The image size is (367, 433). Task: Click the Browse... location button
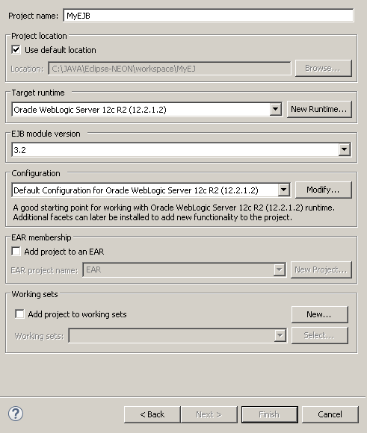click(x=324, y=68)
